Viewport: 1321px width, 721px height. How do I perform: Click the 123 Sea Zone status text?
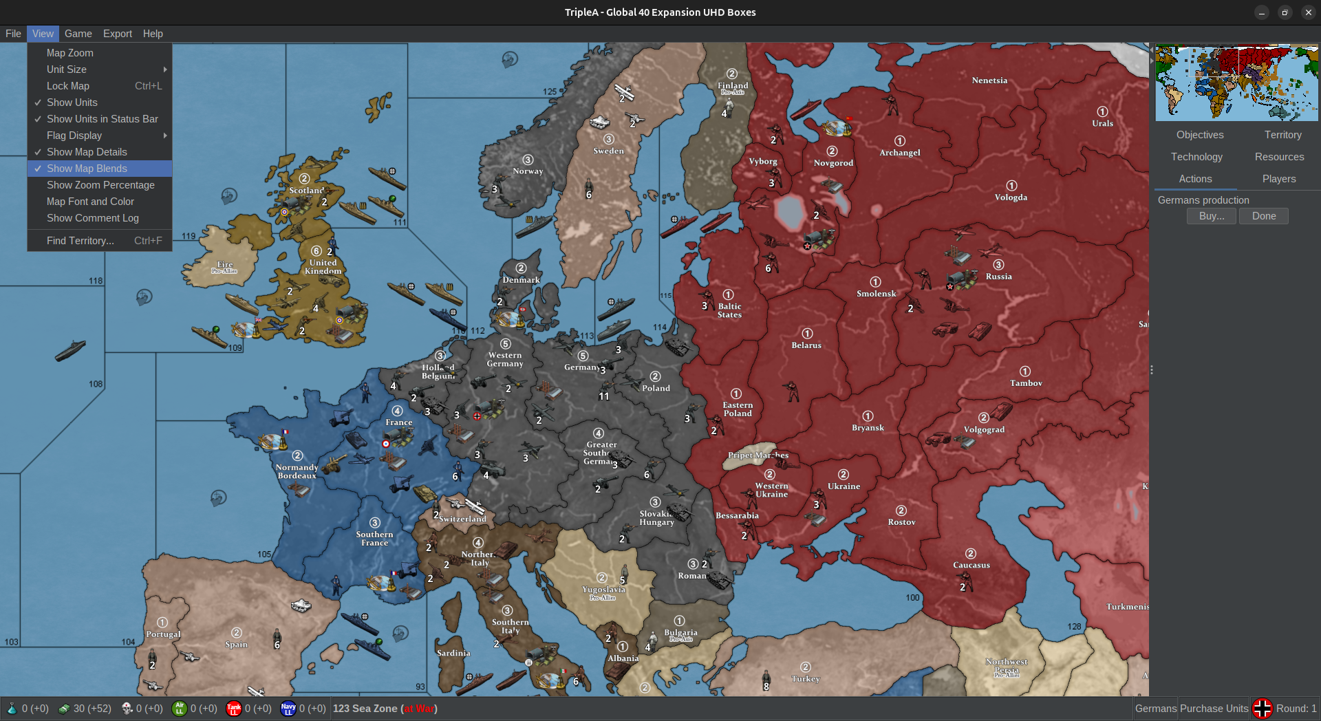pos(385,709)
